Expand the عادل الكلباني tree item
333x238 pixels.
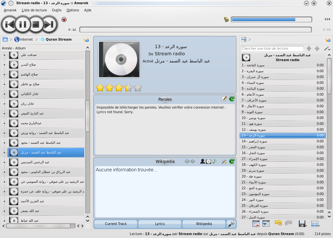pos(4,94)
